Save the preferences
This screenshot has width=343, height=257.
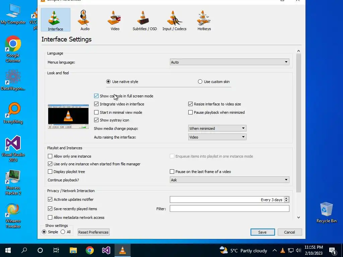pos(263,232)
